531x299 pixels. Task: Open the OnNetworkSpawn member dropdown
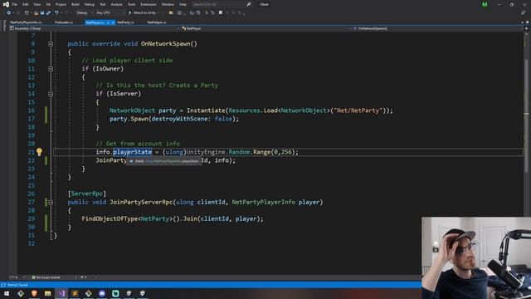coord(437,29)
